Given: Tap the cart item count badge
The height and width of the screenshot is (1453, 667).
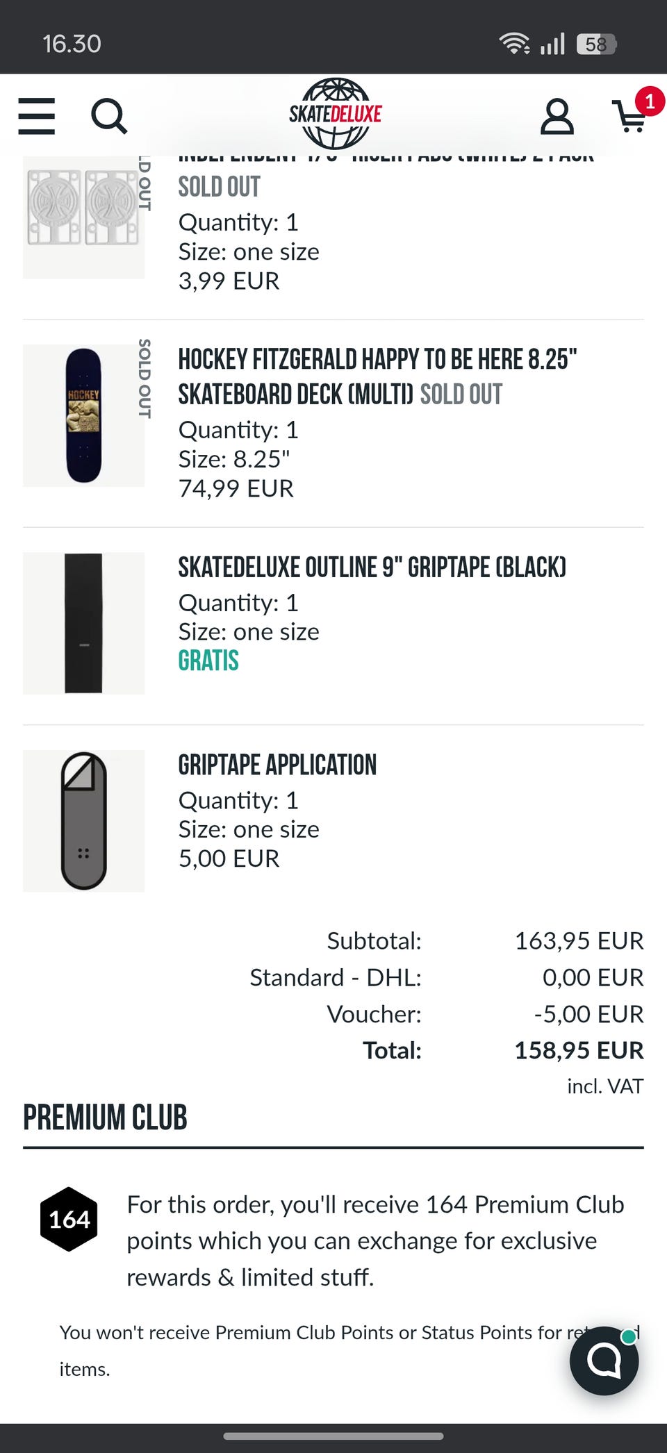Looking at the screenshot, I should click(x=650, y=102).
